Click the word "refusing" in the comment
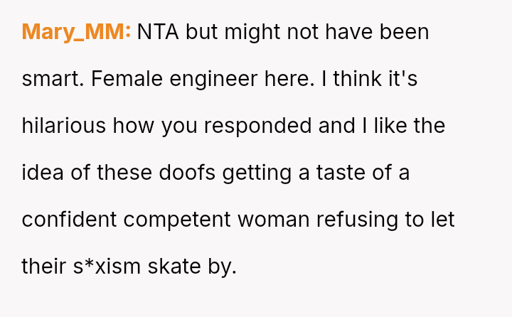This screenshot has width=512, height=317. pos(359,220)
